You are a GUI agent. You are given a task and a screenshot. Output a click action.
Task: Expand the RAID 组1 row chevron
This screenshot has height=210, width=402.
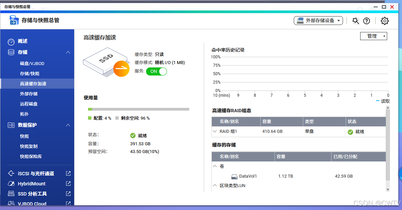tap(215, 131)
